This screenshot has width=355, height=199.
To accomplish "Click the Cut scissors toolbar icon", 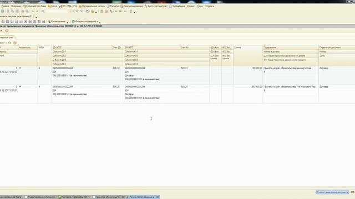I will click(8, 11).
